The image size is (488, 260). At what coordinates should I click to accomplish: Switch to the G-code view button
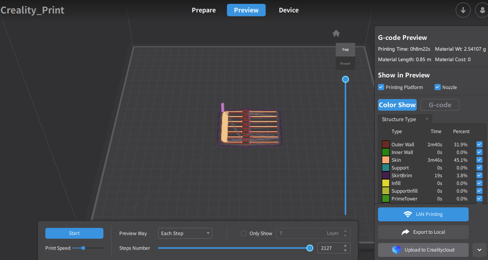(440, 105)
